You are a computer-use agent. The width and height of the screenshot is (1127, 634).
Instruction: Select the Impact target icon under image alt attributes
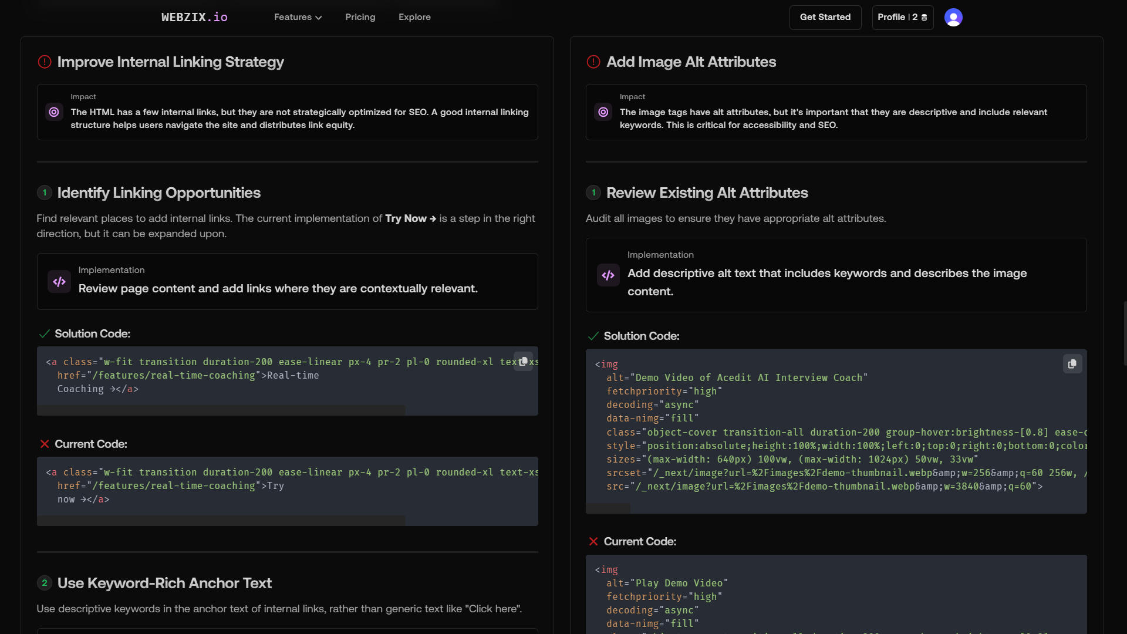(603, 112)
